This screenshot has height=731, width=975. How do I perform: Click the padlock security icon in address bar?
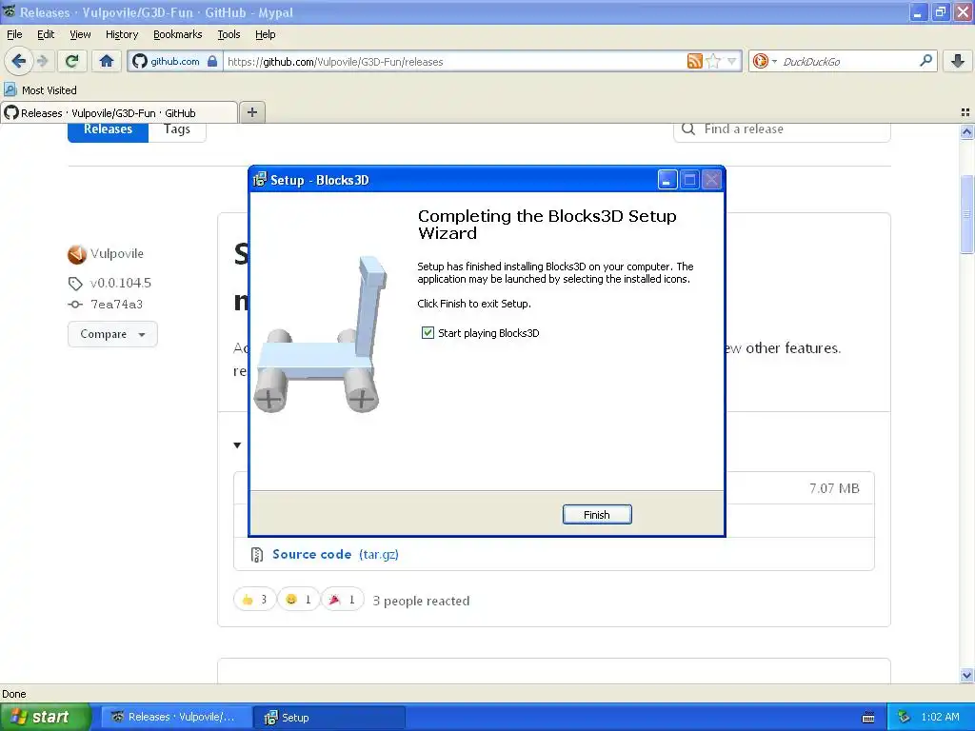(212, 61)
